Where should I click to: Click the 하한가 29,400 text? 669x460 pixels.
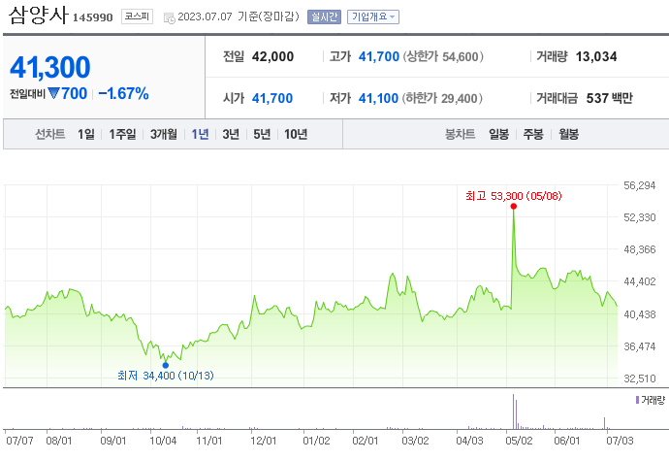(x=442, y=98)
